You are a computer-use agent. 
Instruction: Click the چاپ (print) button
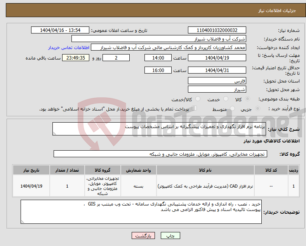170,235
